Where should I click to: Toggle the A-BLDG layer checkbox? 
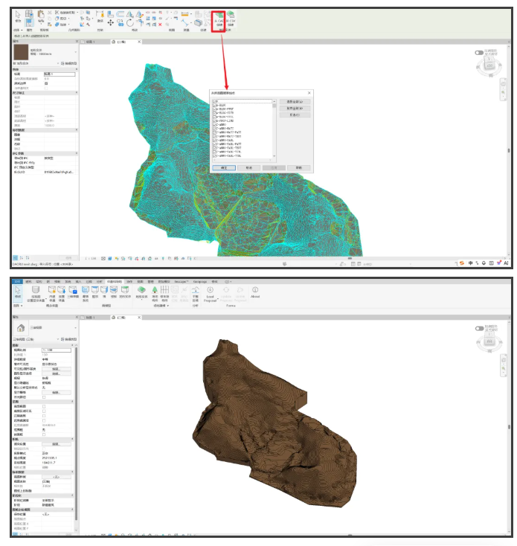coord(214,105)
